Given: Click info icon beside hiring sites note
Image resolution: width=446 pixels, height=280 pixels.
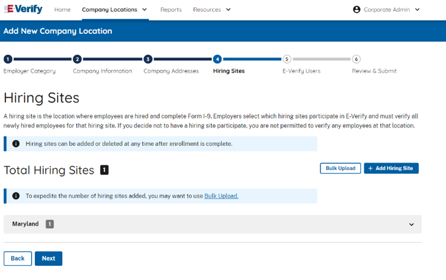Looking at the screenshot, I should point(16,144).
